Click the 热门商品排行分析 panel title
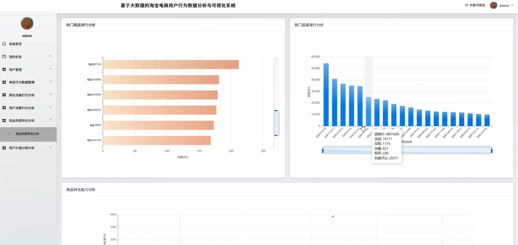The image size is (518, 245). [x=81, y=25]
